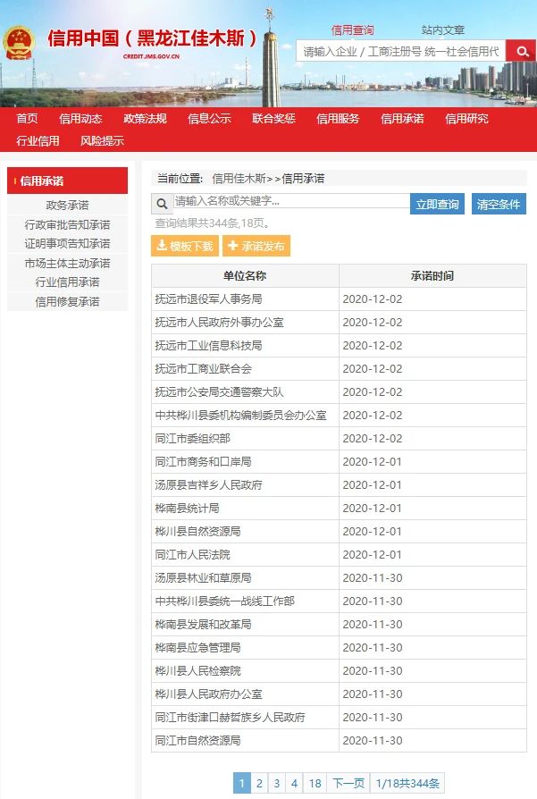Click 承诺发布 button

coord(256,246)
